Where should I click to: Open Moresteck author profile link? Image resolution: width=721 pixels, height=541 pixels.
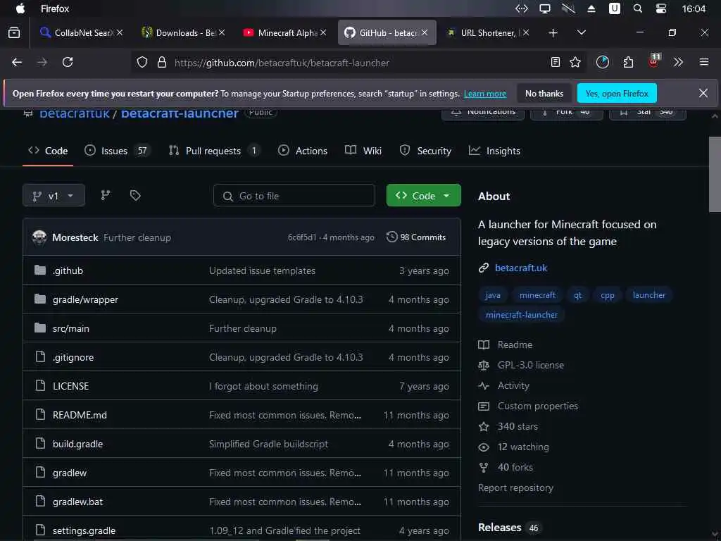(75, 237)
